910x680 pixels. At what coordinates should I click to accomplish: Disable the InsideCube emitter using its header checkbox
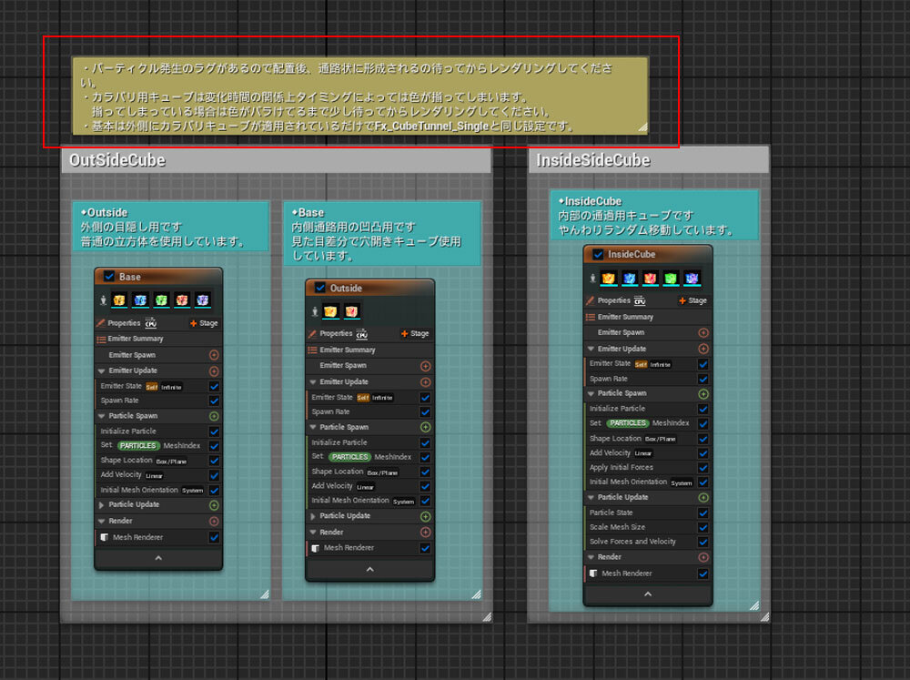click(x=598, y=255)
